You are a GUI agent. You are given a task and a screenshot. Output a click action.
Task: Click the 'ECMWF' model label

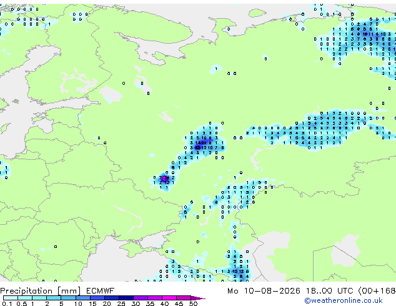tap(101, 291)
